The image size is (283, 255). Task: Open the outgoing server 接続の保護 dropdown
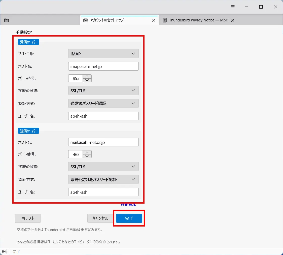pos(103,166)
